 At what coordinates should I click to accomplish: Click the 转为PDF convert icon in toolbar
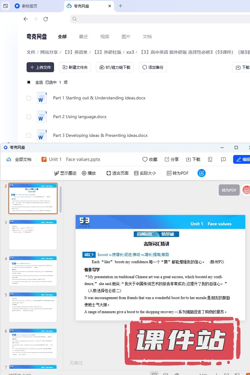pyautogui.click(x=169, y=173)
